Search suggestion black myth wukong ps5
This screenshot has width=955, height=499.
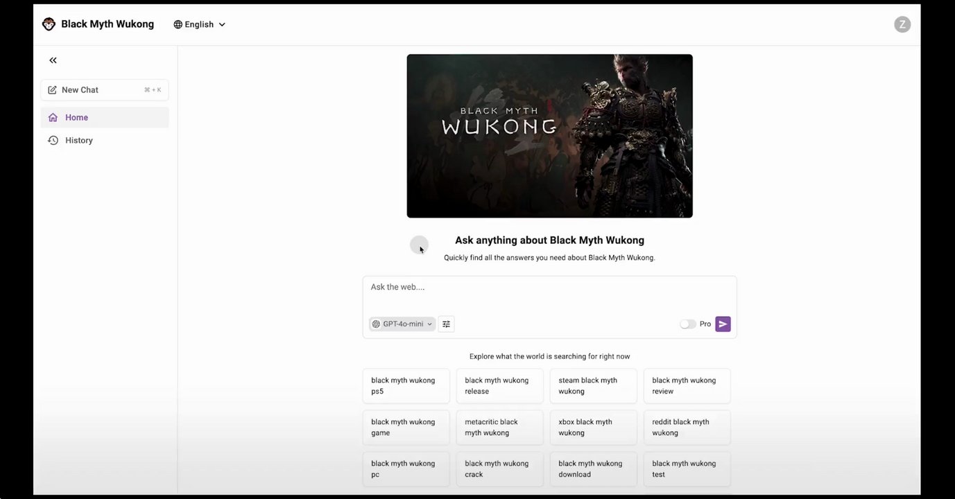coord(406,386)
